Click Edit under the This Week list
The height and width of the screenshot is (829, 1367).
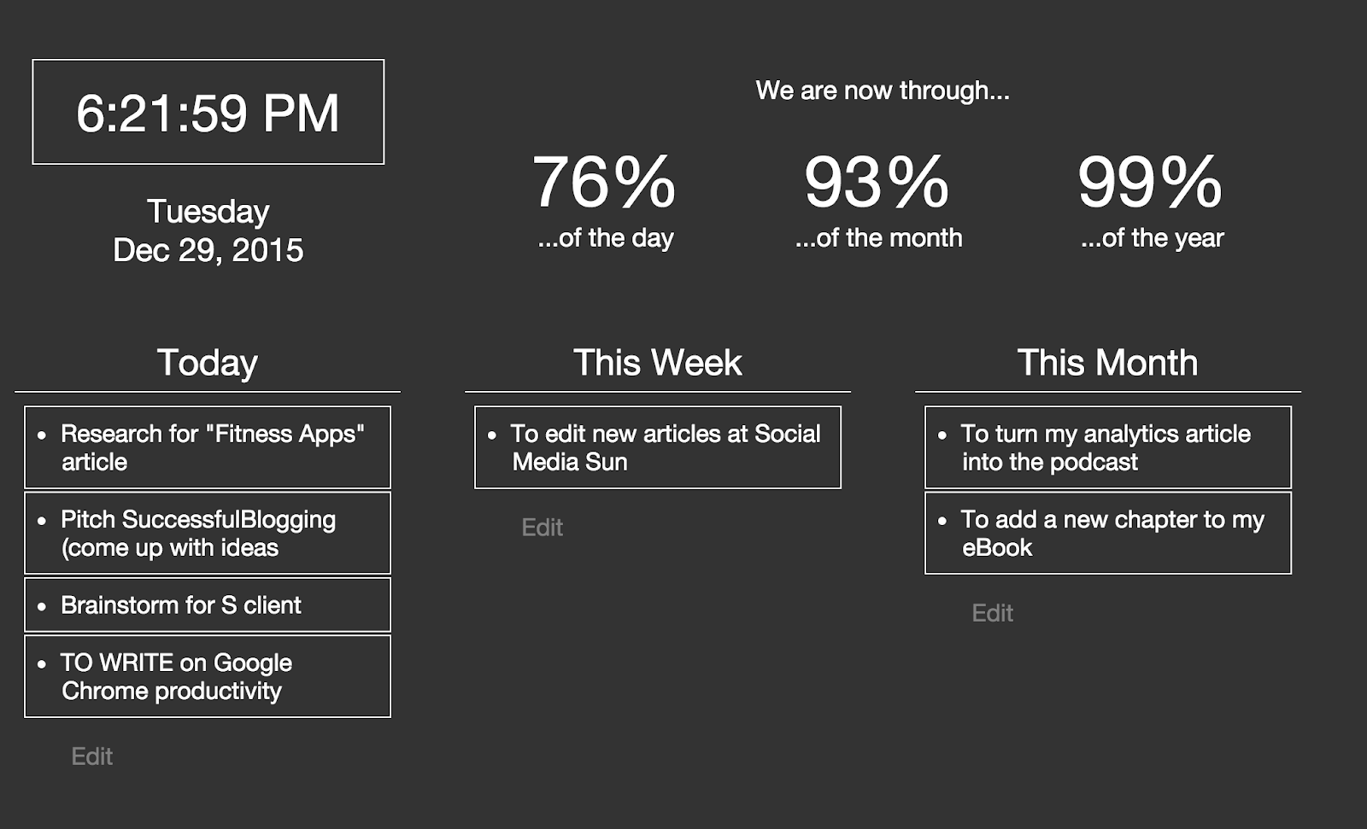[542, 528]
